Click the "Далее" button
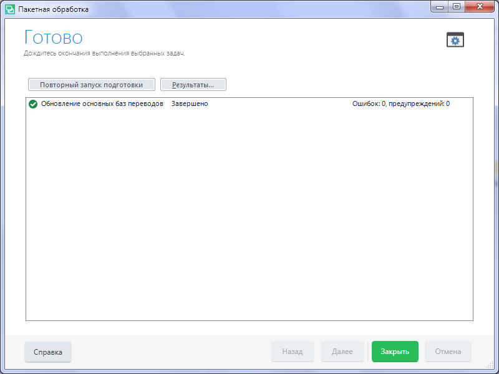Viewport: 499px width, 374px height. point(342,352)
